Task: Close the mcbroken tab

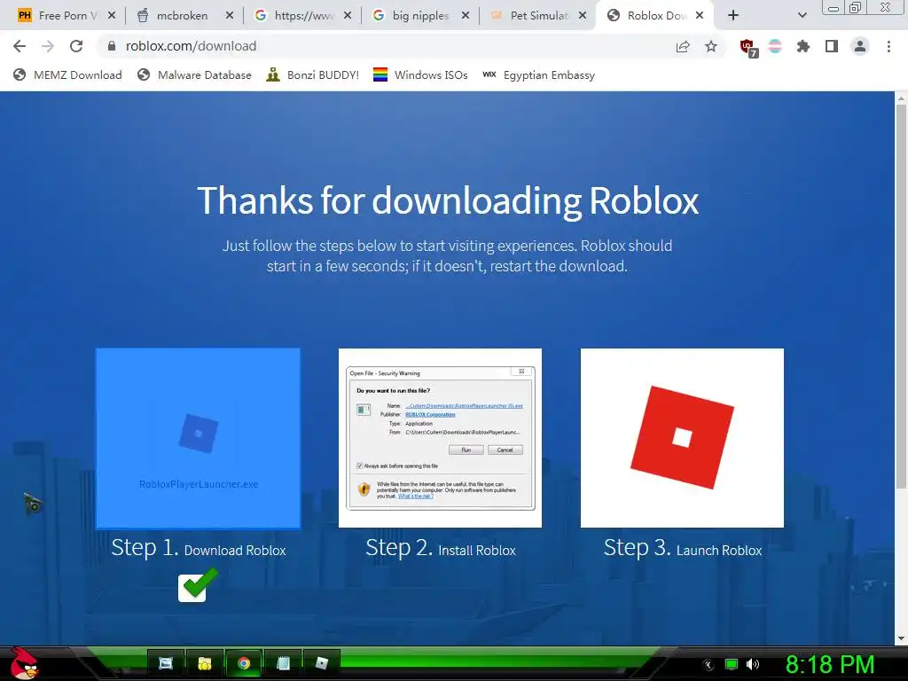Action: [x=230, y=16]
